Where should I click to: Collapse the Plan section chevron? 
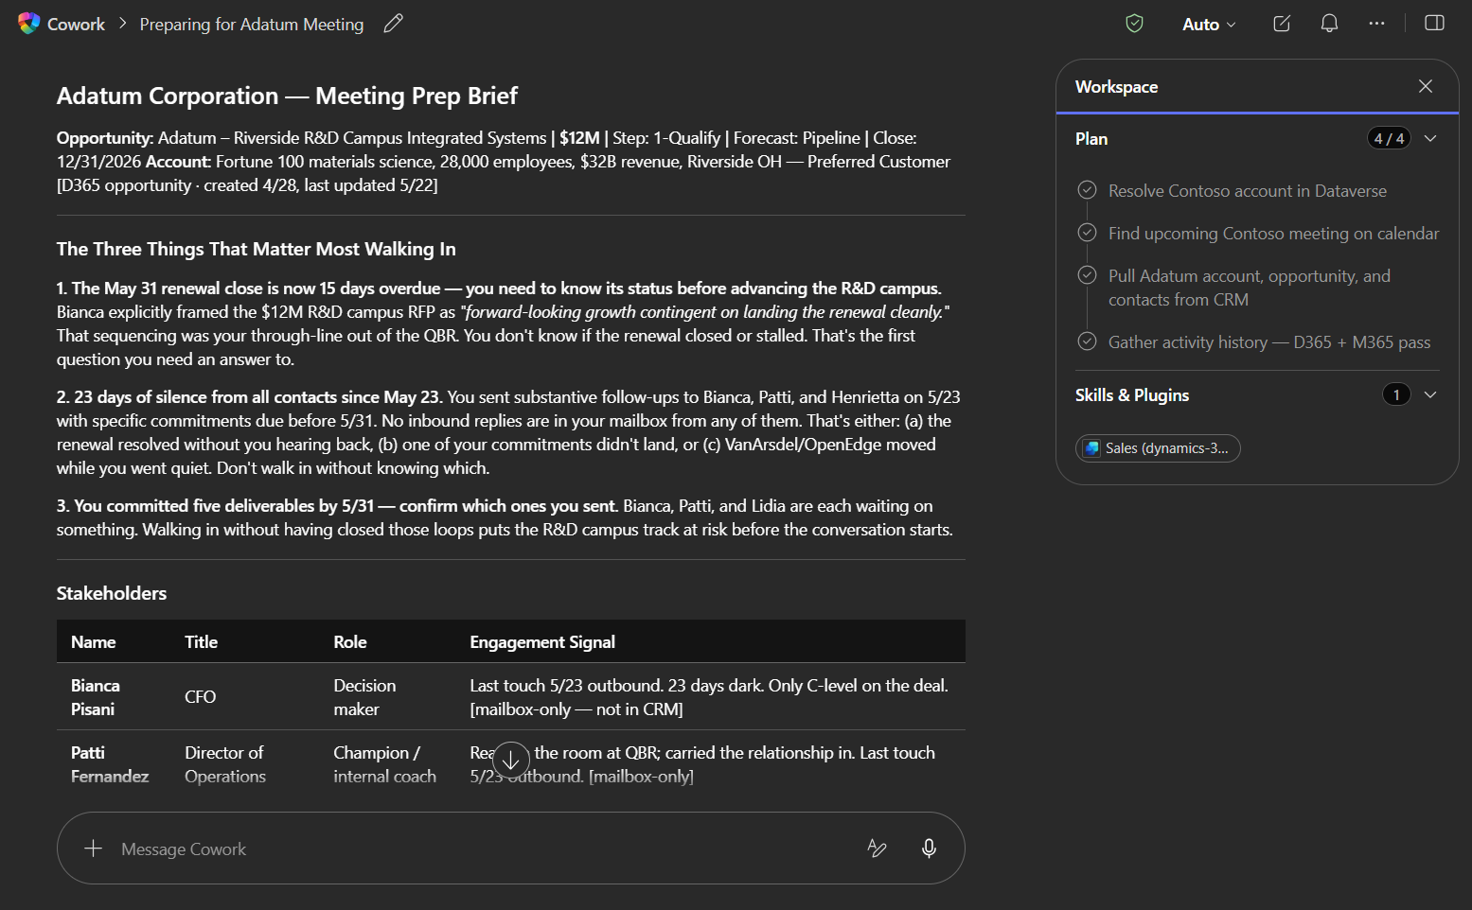click(1430, 138)
